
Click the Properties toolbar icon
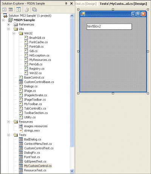[34, 9]
